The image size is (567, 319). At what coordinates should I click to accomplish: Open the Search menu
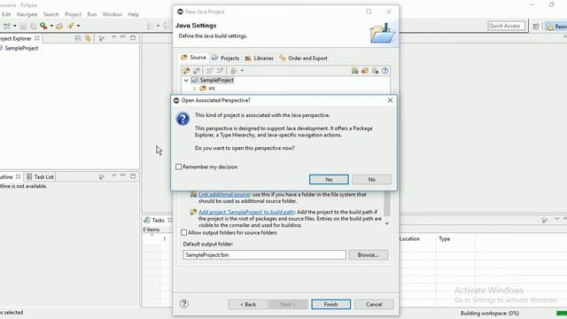click(x=51, y=14)
